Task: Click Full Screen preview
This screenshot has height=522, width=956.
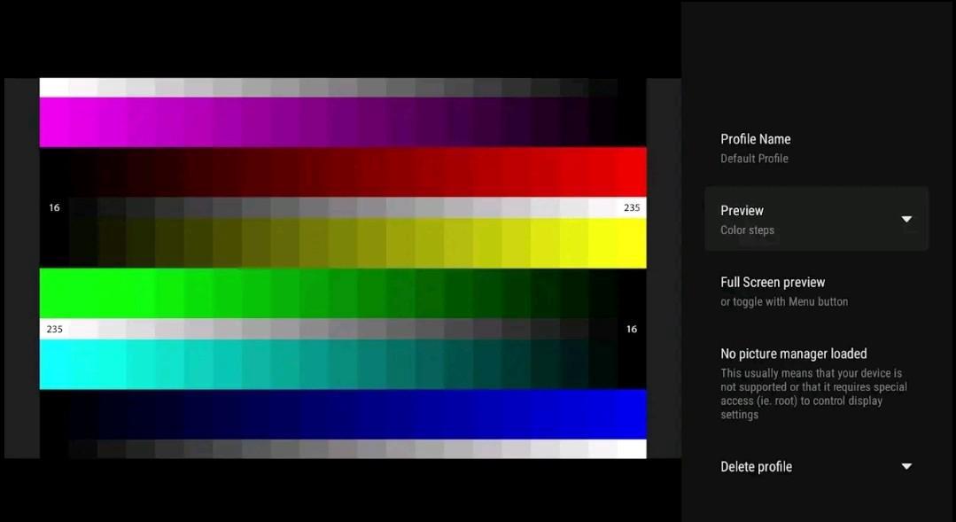Action: tap(773, 281)
